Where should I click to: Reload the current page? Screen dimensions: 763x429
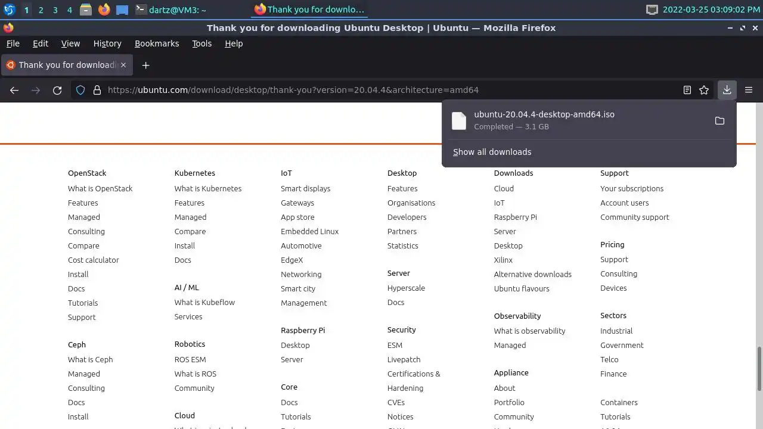click(57, 90)
